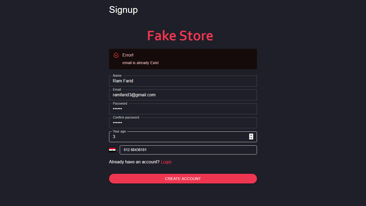Image resolution: width=366 pixels, height=206 pixels.
Task: Click the Your age floating label
Action: (x=119, y=131)
